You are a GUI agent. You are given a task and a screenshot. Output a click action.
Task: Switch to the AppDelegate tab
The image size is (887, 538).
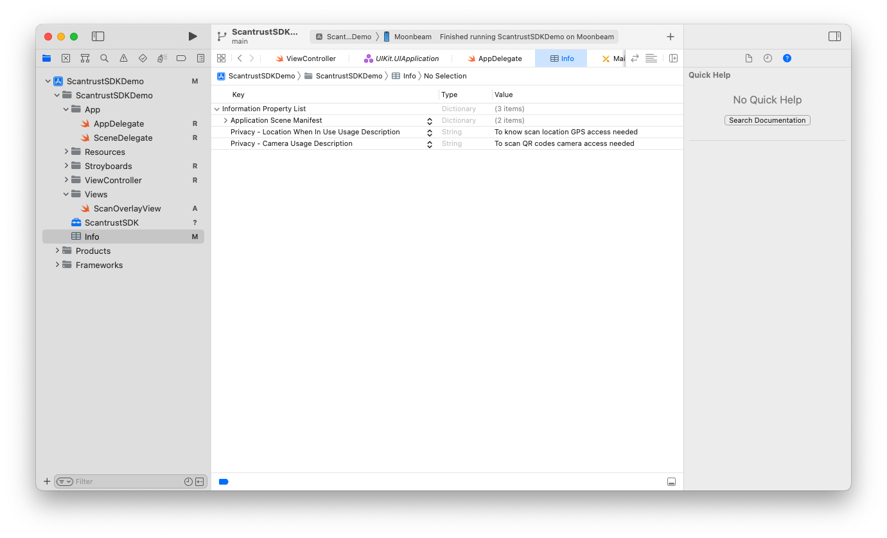494,58
